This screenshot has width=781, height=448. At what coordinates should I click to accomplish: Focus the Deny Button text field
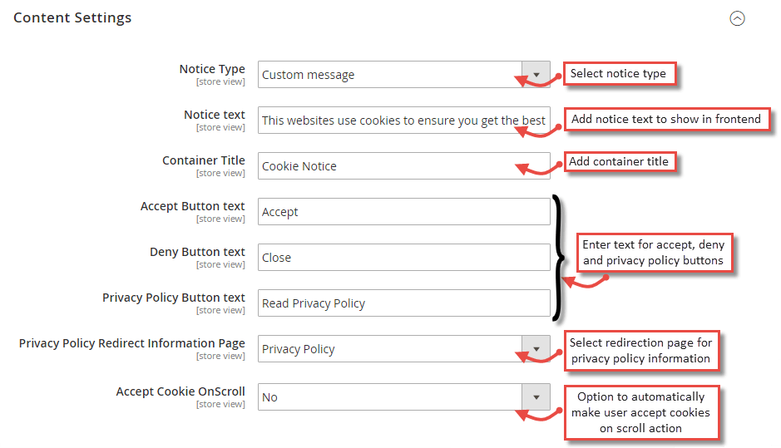pyautogui.click(x=404, y=258)
